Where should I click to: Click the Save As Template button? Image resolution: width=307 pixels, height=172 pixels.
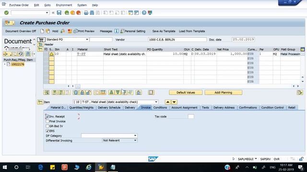coord(164,31)
